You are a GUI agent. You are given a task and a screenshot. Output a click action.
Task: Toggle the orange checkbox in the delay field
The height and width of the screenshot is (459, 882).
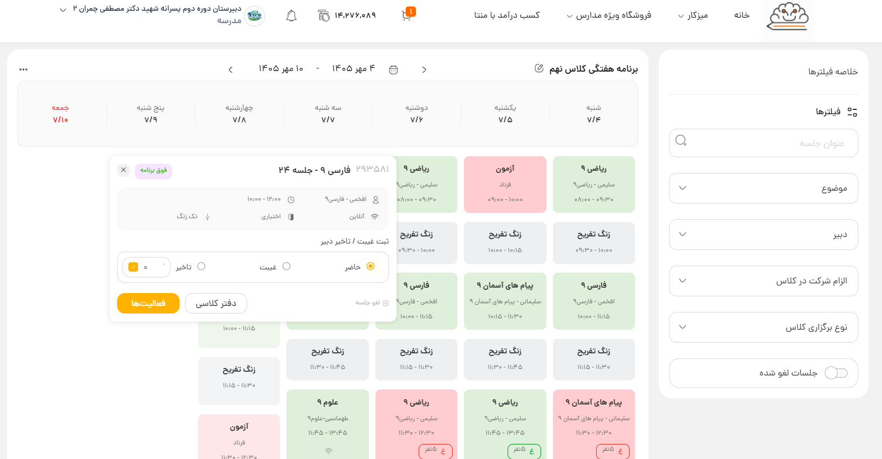tap(133, 267)
